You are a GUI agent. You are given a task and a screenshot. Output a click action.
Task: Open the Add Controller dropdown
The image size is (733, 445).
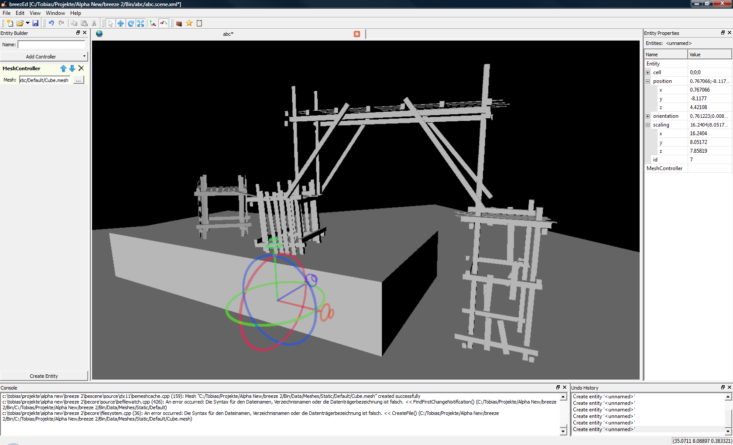44,57
